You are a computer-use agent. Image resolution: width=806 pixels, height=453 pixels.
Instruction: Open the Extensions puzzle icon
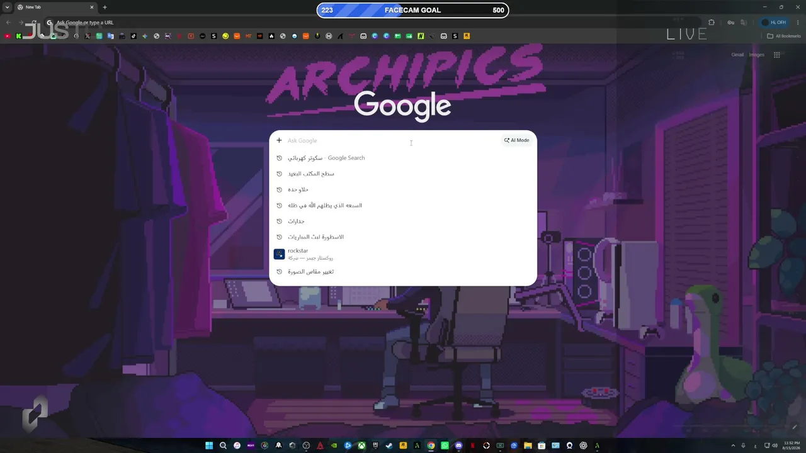coord(712,23)
